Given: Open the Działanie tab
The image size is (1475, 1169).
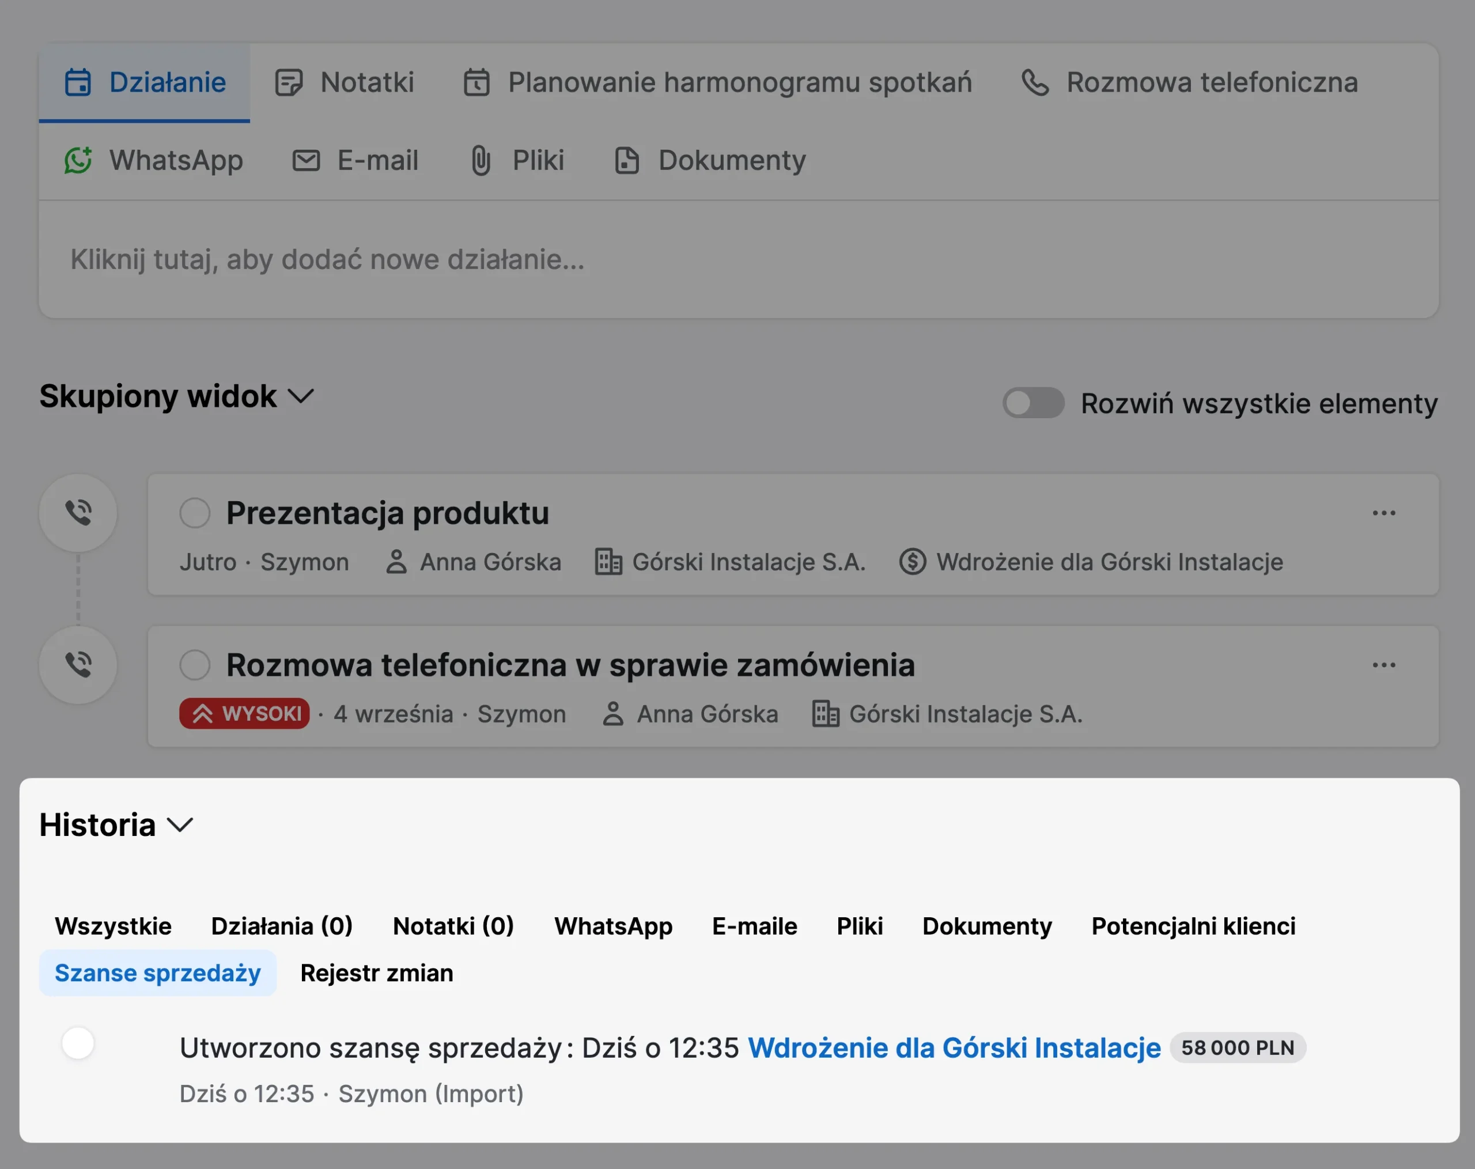Looking at the screenshot, I should pyautogui.click(x=145, y=83).
